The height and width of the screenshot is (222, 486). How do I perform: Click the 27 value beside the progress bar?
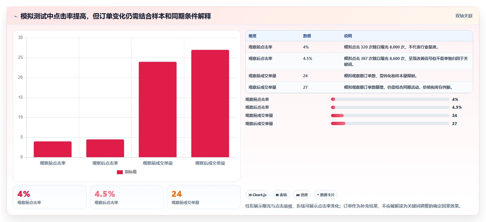pyautogui.click(x=454, y=124)
